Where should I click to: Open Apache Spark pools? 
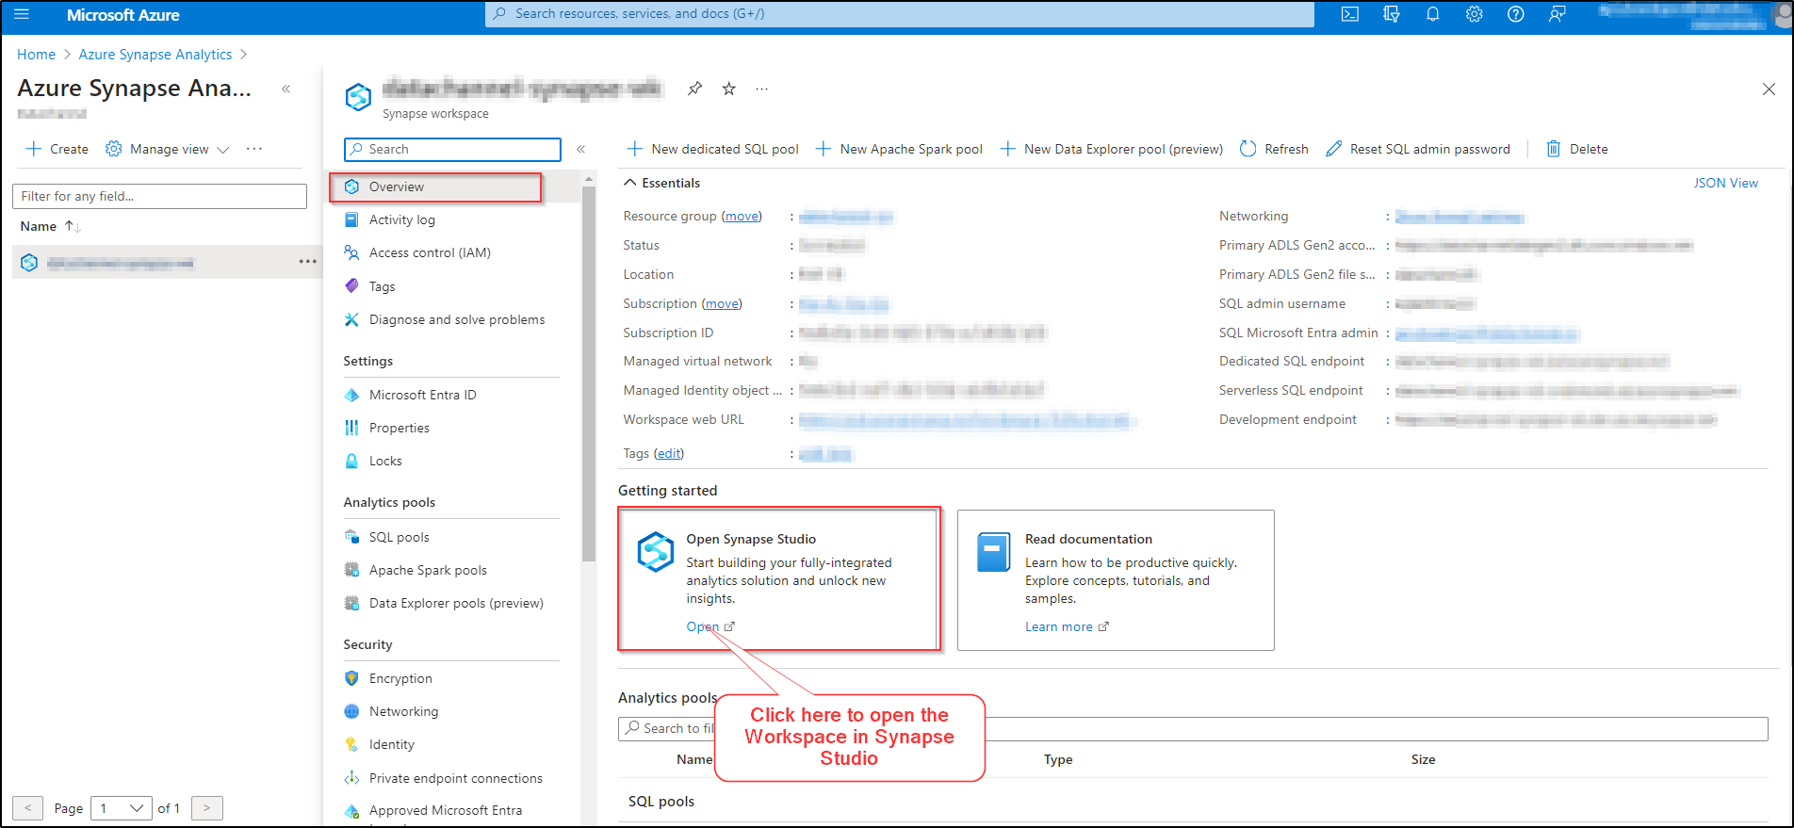click(428, 570)
